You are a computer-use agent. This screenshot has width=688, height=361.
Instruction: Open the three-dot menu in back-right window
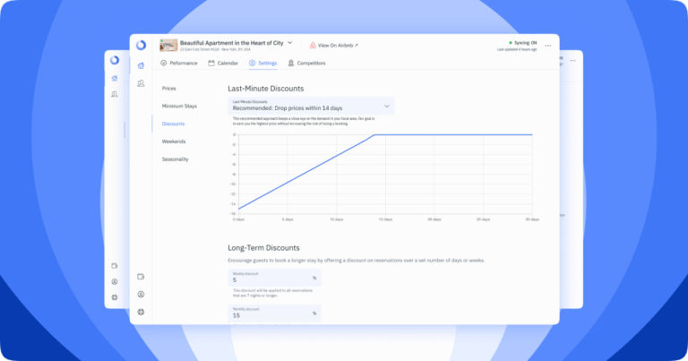click(x=572, y=61)
